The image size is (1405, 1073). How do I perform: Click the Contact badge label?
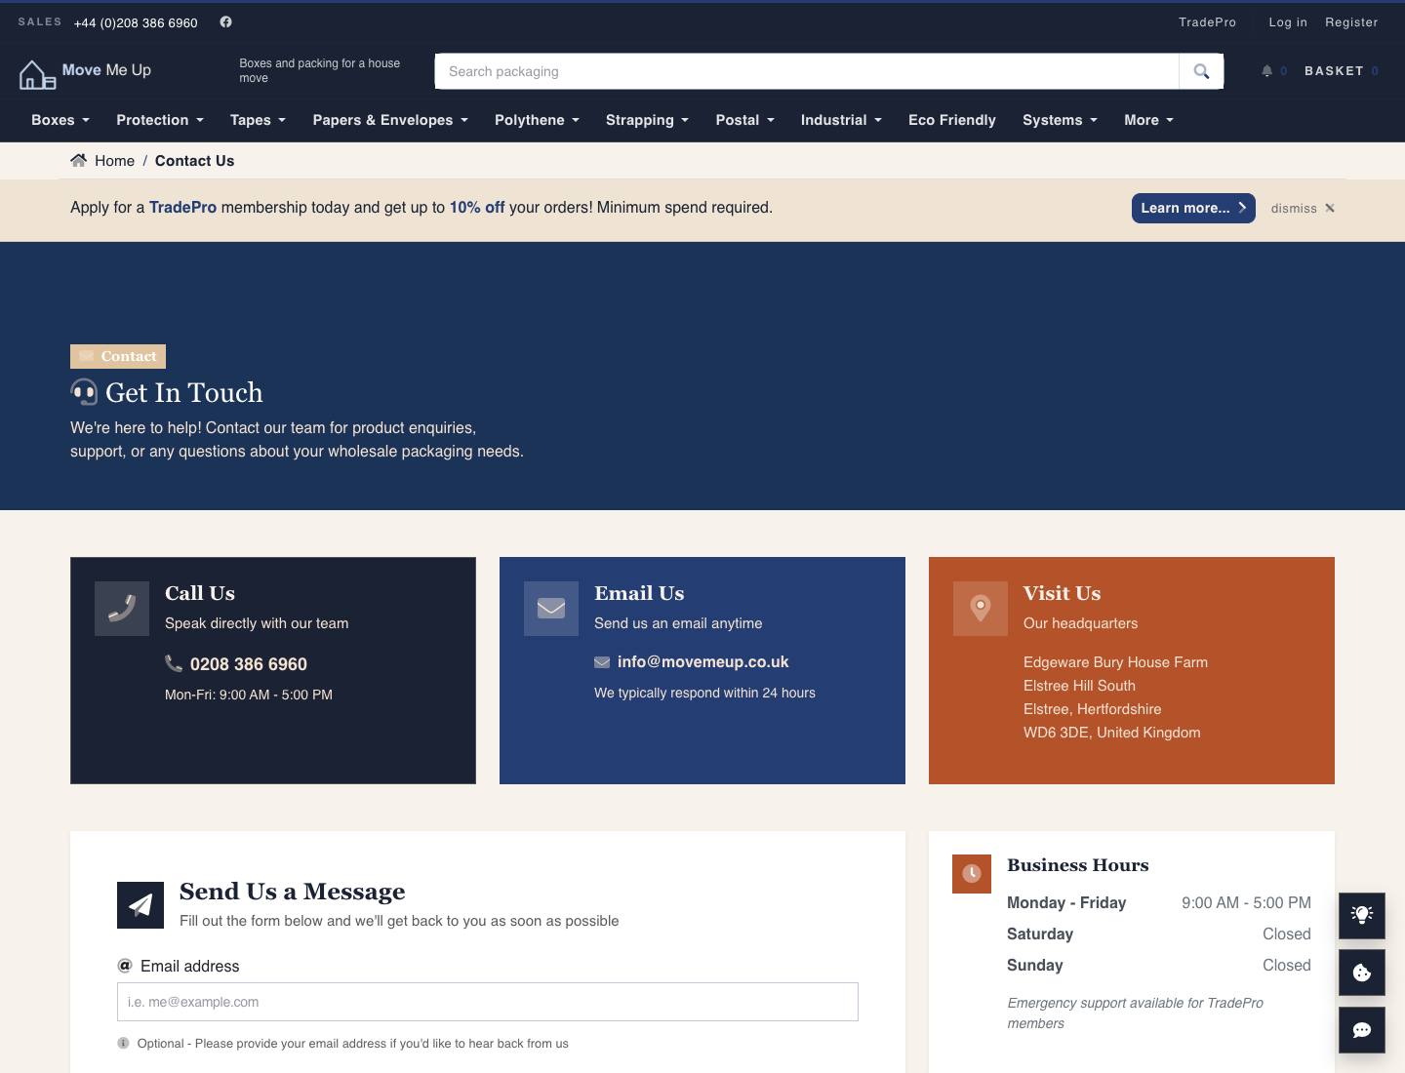118,356
